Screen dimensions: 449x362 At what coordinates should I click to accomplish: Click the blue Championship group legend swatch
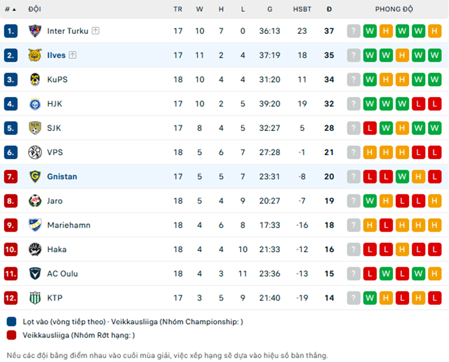pos(12,321)
